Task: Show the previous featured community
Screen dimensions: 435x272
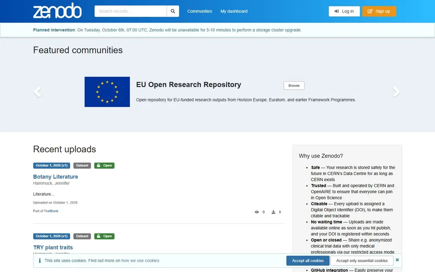Action: coord(38,92)
